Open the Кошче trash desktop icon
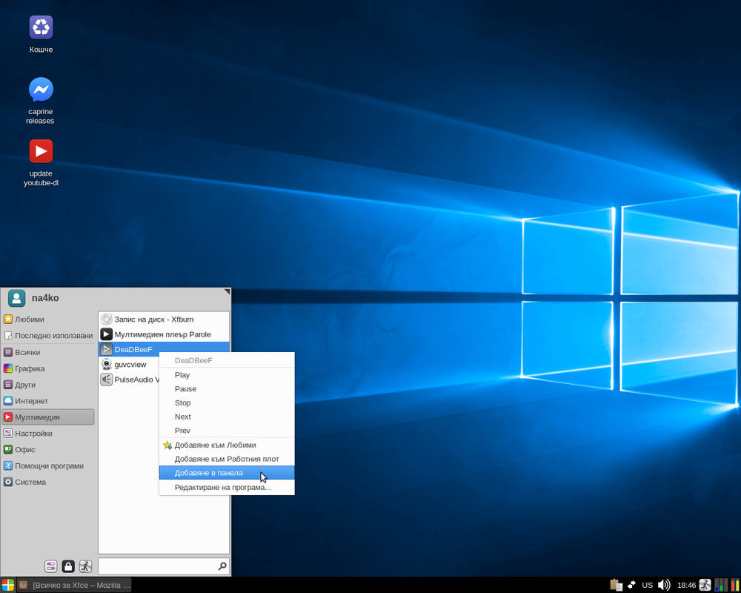The height and width of the screenshot is (593, 741). [x=41, y=34]
